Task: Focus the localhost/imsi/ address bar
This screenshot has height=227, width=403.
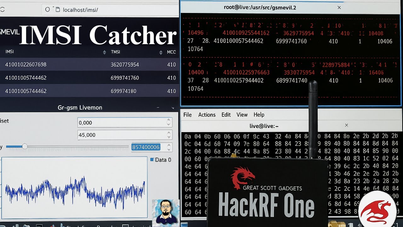Action: coord(110,10)
